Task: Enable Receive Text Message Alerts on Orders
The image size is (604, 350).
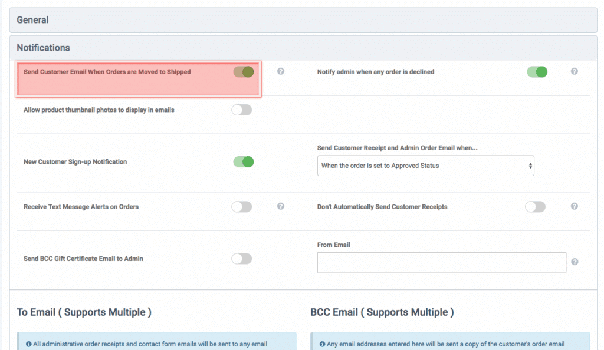Action: 241,207
